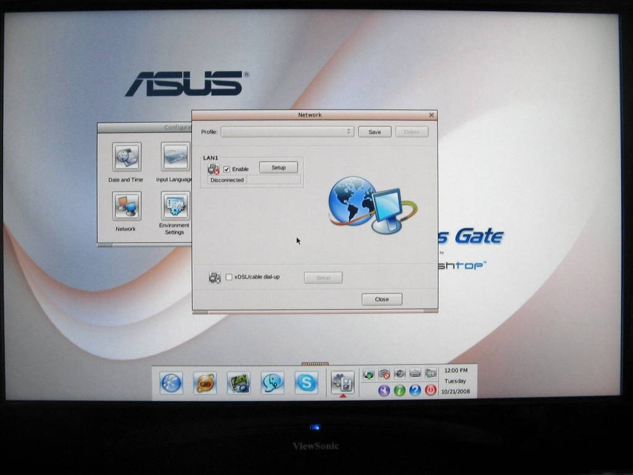This screenshot has height=475, width=633.
Task: Click the green arrow tray icon
Action: click(368, 374)
